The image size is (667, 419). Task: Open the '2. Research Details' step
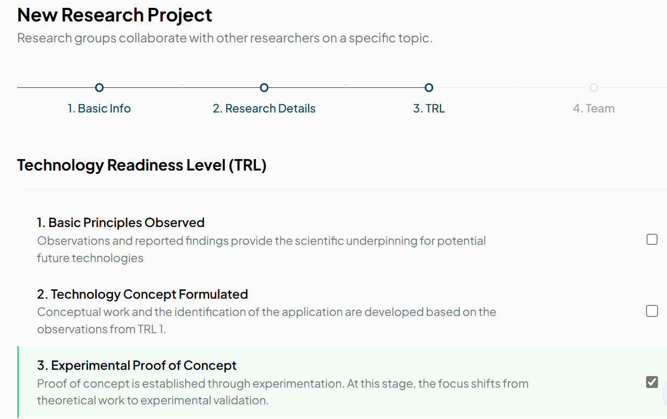tap(264, 109)
